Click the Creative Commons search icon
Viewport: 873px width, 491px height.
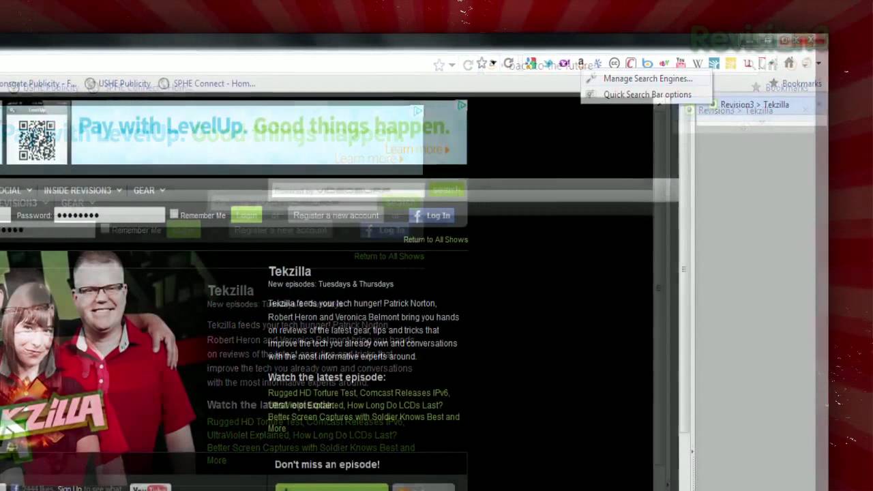point(615,63)
